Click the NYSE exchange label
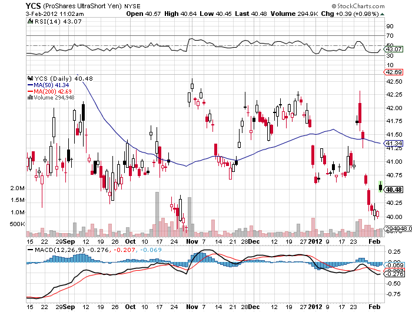This screenshot has height=312, width=412. (x=132, y=6)
